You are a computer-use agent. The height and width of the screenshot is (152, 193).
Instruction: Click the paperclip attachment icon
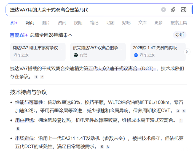coord(173,10)
